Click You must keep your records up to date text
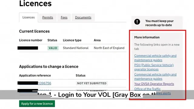This screenshot has width=194, height=109. point(159,23)
